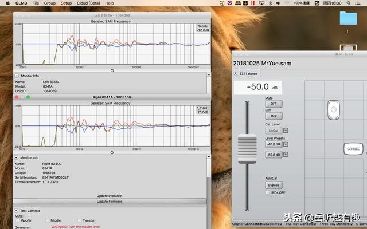Screen dimensions: 367x229
Task: Toggle the Dim OFF button
Action: coord(274,116)
